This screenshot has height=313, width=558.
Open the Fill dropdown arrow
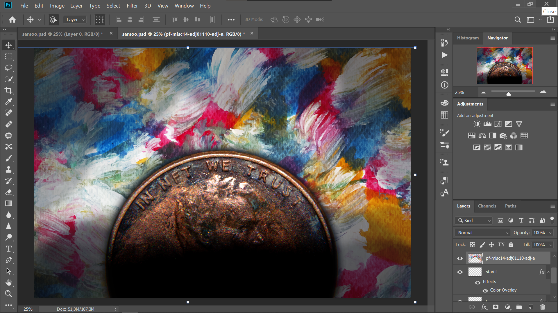tap(550, 245)
